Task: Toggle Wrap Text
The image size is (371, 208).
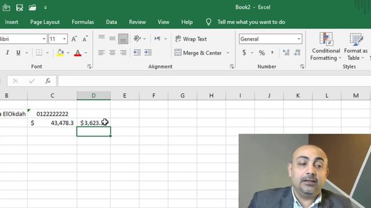Action: coord(191,39)
